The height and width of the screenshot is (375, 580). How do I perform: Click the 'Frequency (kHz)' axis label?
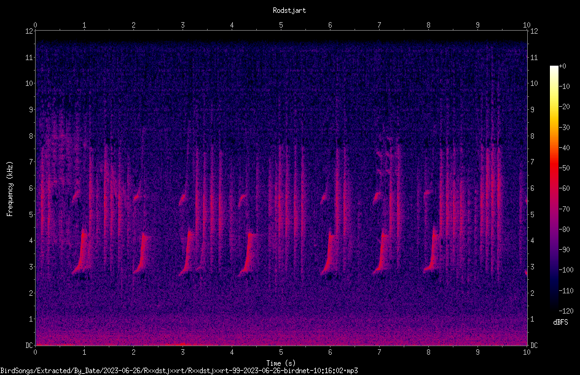point(10,188)
